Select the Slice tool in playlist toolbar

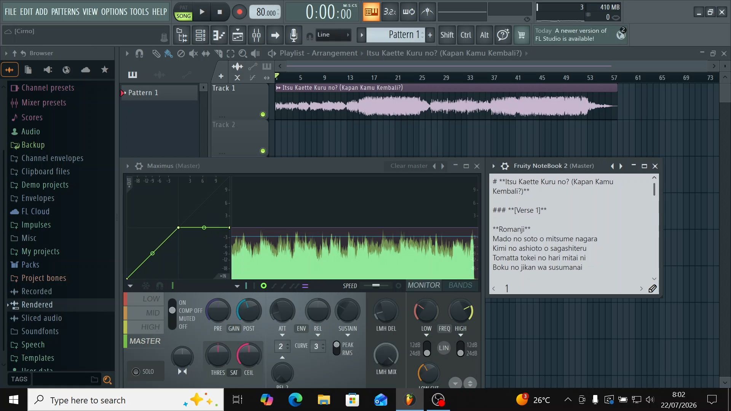[218, 54]
